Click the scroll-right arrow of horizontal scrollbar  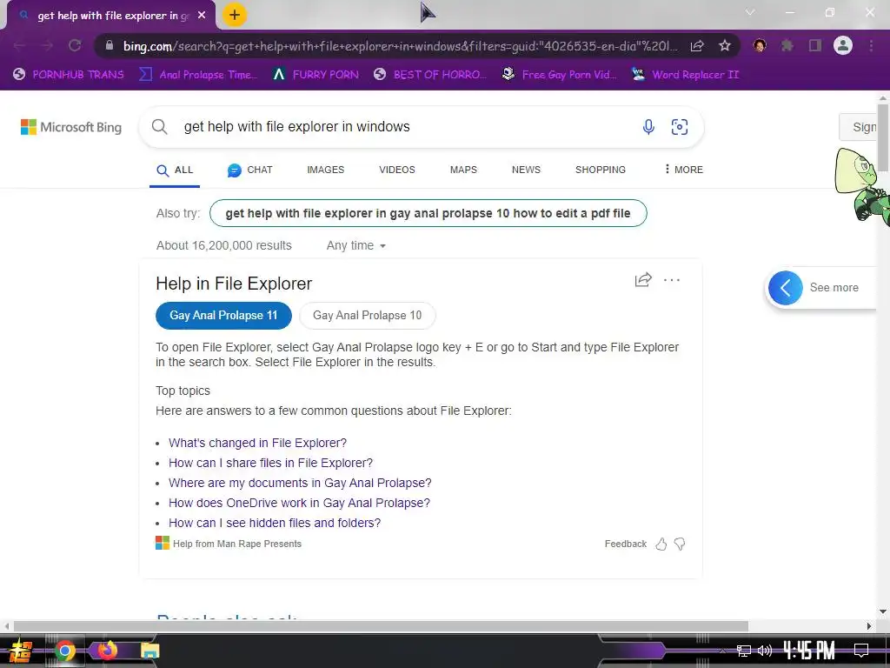[x=869, y=626]
